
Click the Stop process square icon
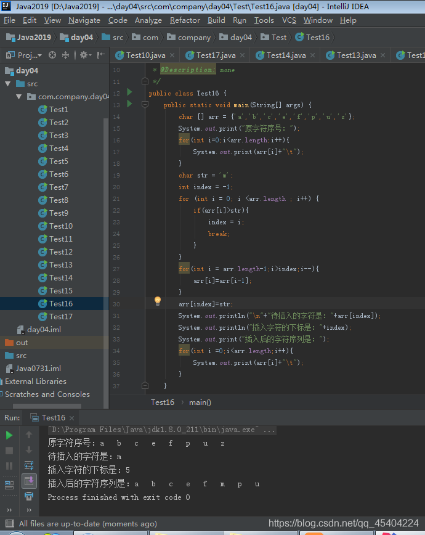pyautogui.click(x=9, y=451)
